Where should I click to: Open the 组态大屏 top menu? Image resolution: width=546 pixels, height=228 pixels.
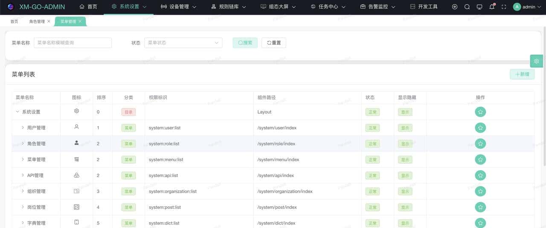(278, 7)
